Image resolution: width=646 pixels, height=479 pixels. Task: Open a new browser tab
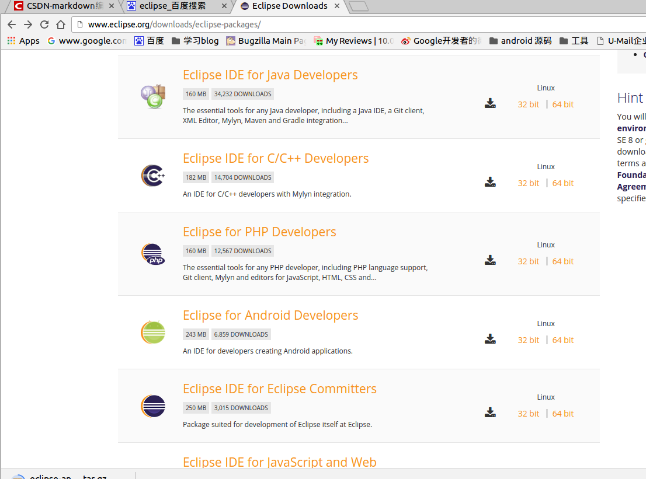pos(359,6)
